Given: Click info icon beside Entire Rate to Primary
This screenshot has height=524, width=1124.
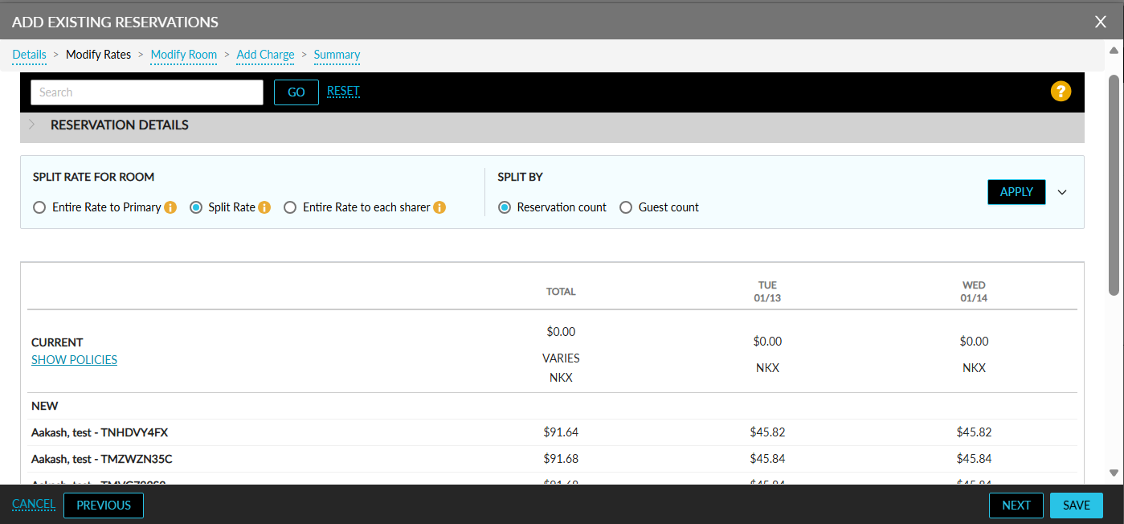Looking at the screenshot, I should [170, 207].
